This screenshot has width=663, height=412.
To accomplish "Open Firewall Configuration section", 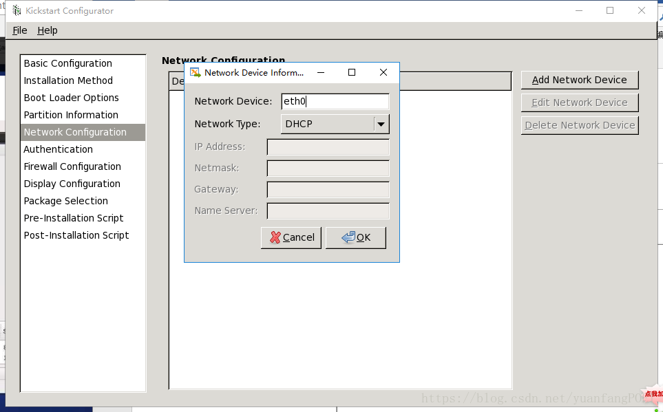I will coord(83,166).
